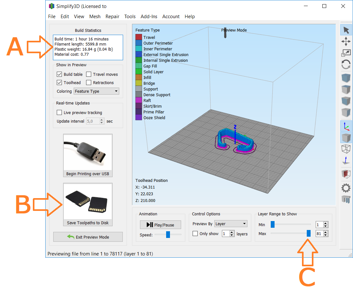353x287 pixels.
Task: Click the Play/Pause animation control
Action: [160, 225]
